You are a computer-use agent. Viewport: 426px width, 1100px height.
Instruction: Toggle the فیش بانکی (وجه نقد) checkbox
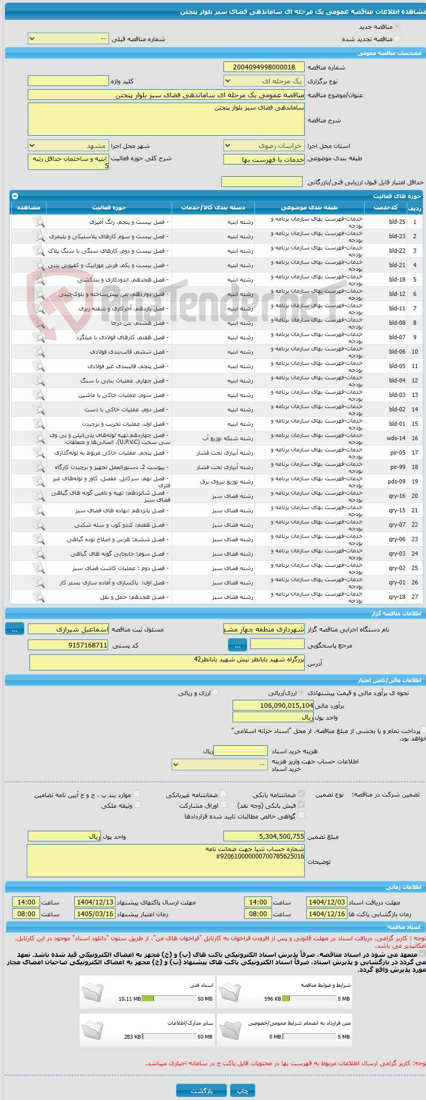click(301, 805)
